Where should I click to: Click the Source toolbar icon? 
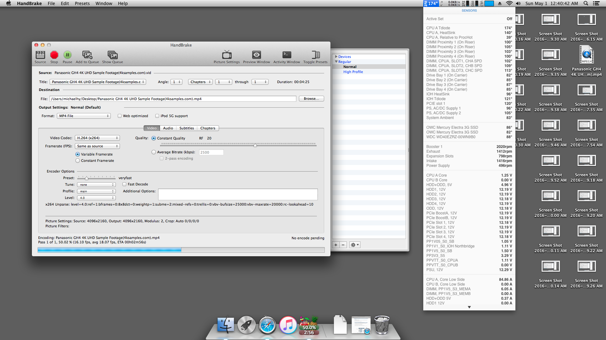click(40, 57)
